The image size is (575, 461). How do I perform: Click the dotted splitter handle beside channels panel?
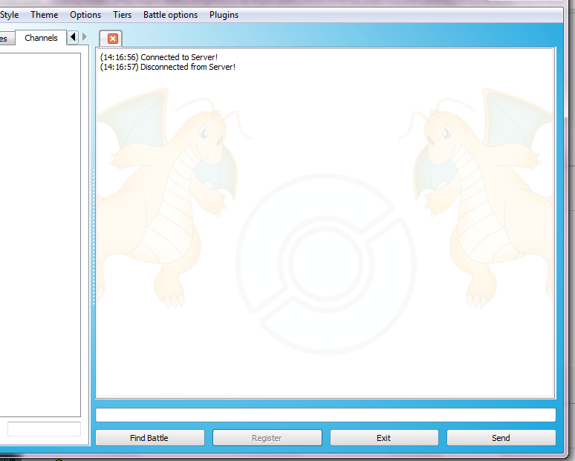[93, 236]
